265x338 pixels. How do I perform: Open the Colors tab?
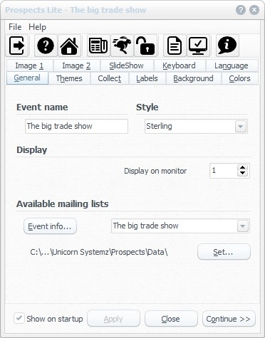coord(239,78)
